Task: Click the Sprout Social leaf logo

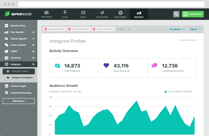Action: [x=7, y=14]
